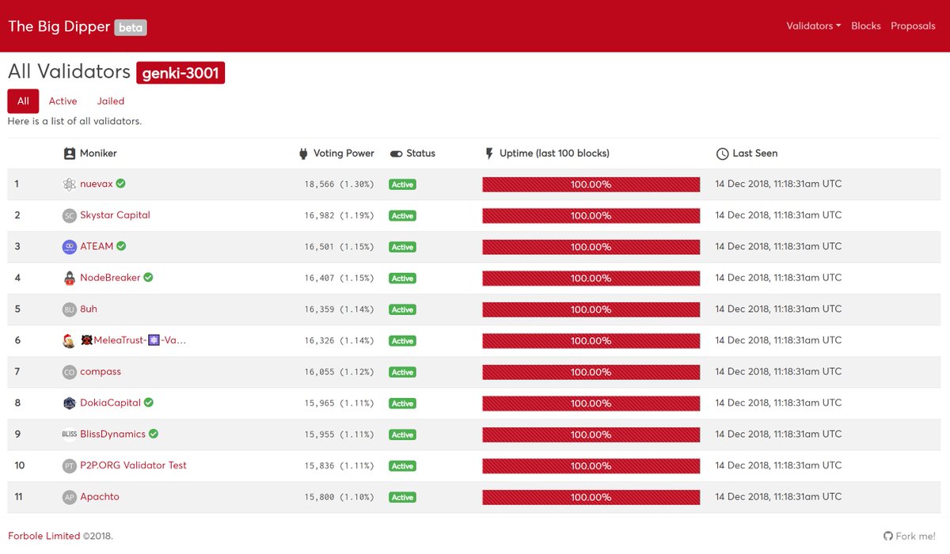
Task: Click the beta badge in header
Action: point(131,27)
